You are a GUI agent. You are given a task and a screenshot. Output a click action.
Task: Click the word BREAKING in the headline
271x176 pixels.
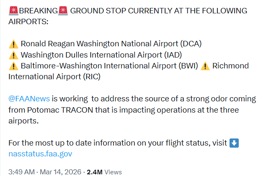pyautogui.click(x=38, y=10)
